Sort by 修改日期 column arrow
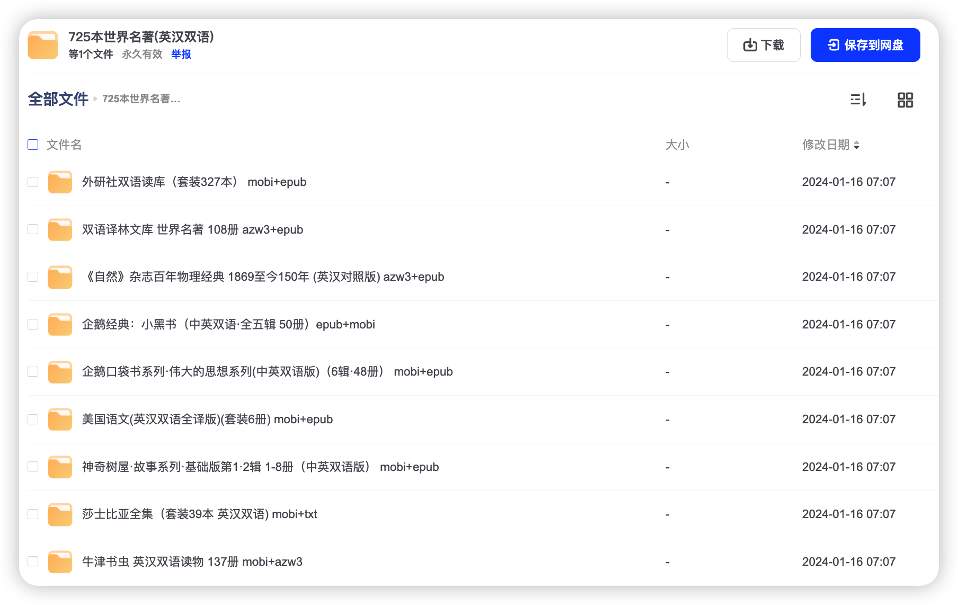The image size is (958, 605). pos(856,145)
